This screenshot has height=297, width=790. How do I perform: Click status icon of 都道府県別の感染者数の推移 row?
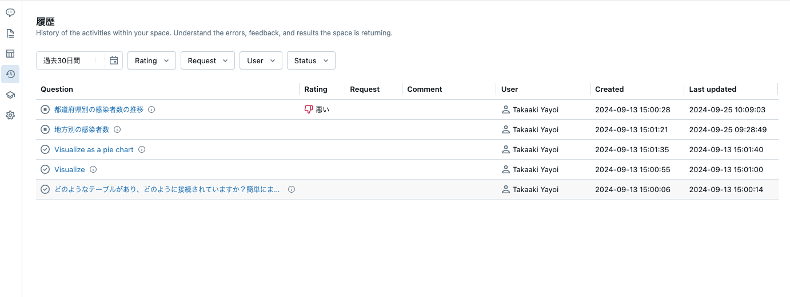click(x=45, y=109)
